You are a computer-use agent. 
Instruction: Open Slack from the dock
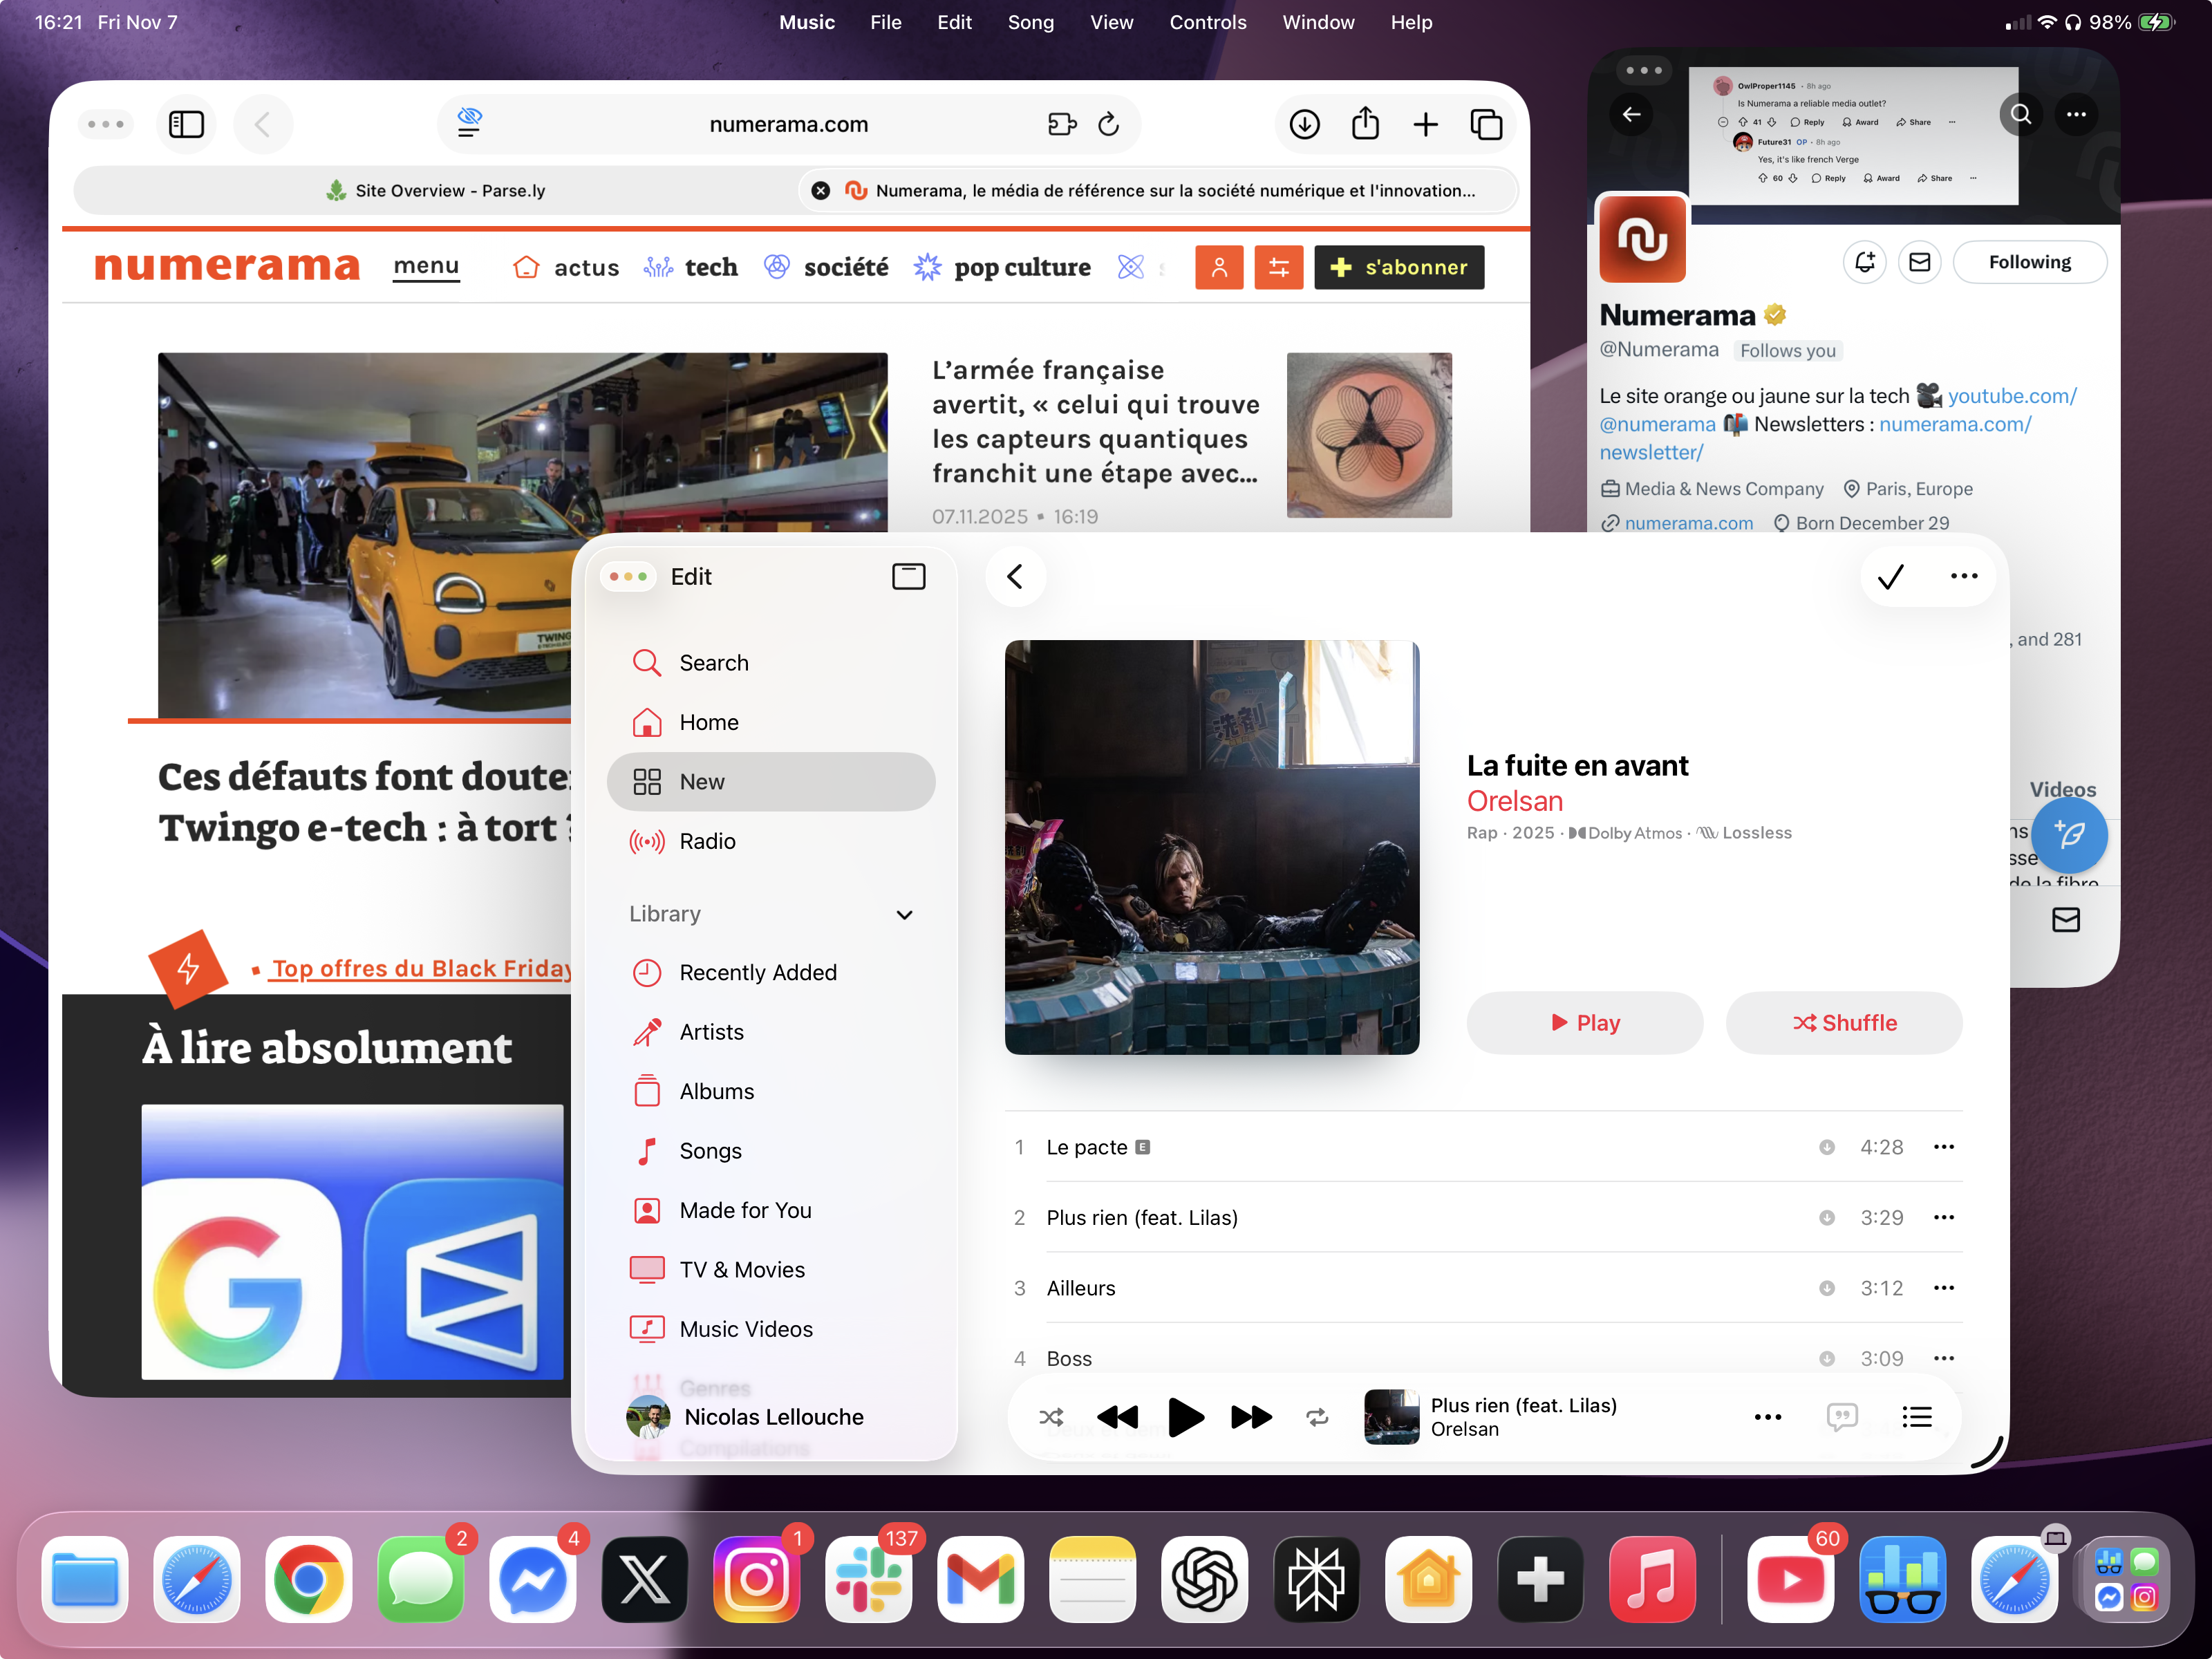pyautogui.click(x=868, y=1579)
